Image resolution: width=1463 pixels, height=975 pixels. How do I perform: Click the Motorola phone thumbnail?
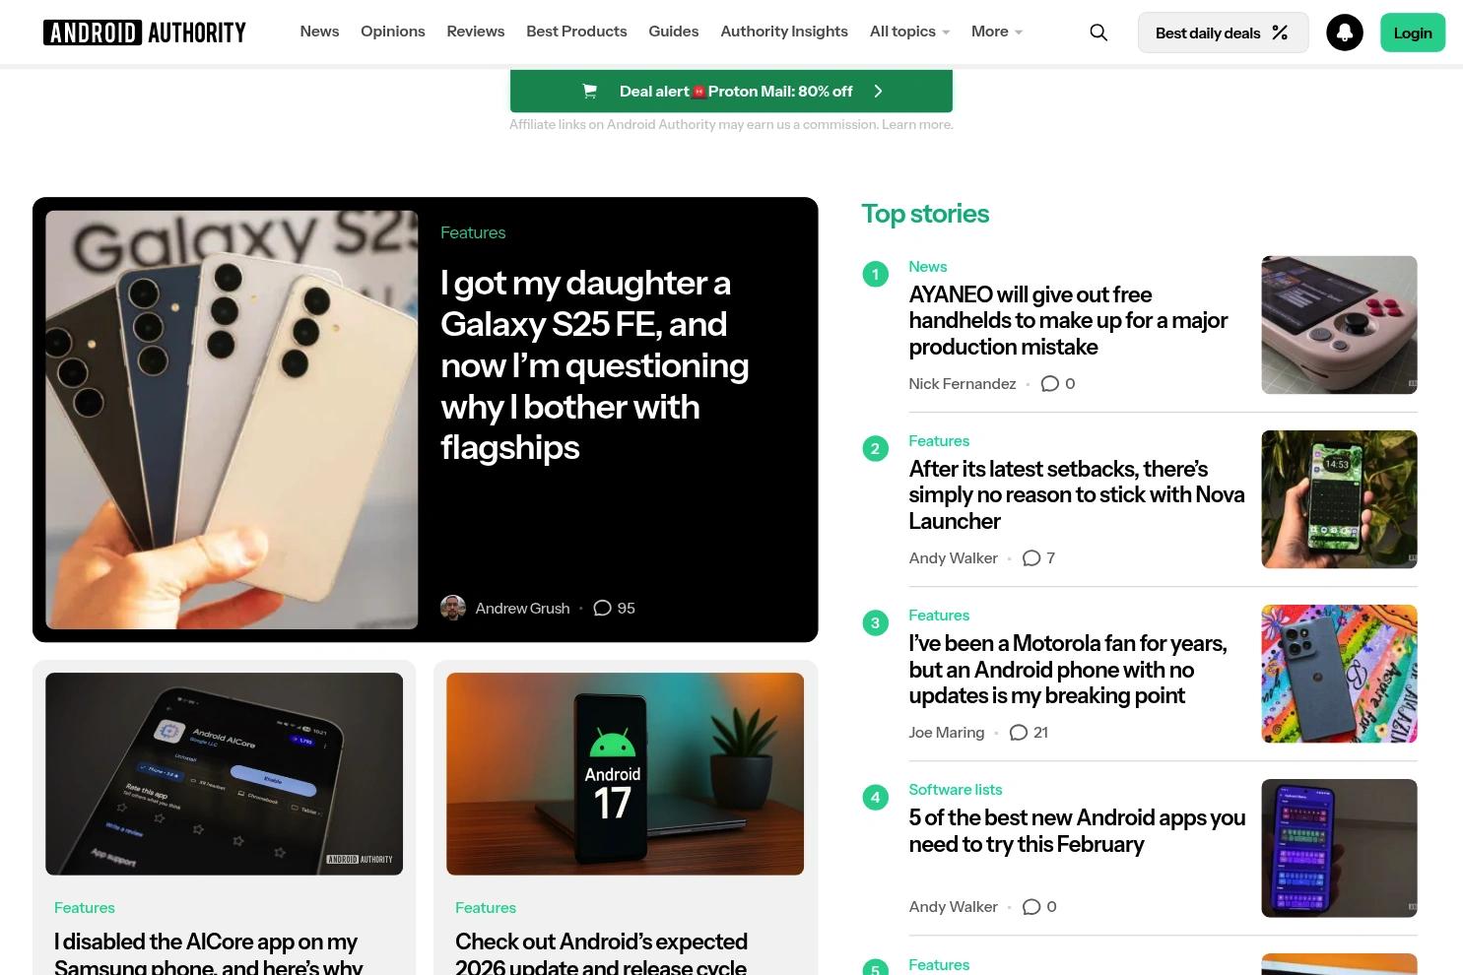(x=1340, y=674)
